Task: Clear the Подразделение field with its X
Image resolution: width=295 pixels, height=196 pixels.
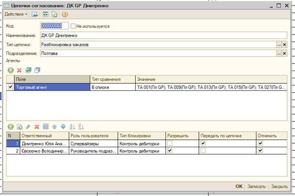Action: coord(284,53)
